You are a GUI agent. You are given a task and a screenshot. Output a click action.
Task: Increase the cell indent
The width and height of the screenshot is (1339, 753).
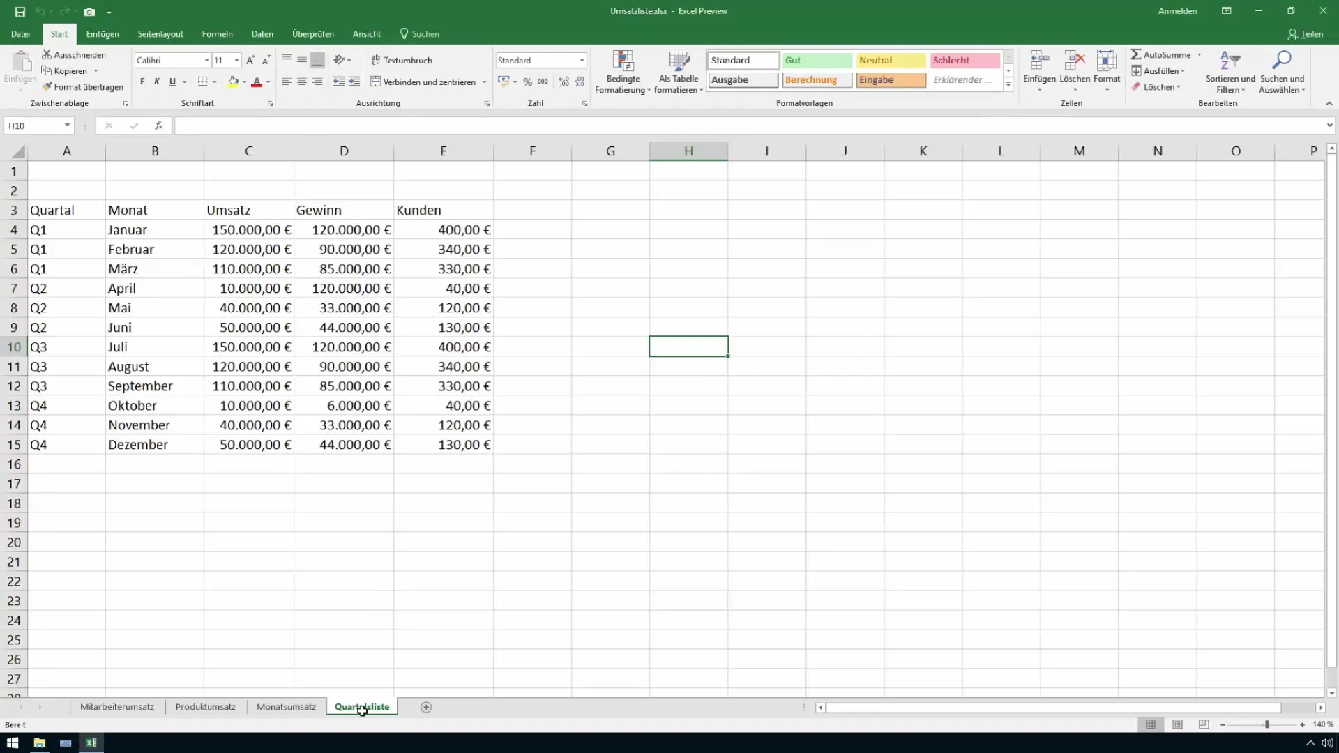[354, 82]
